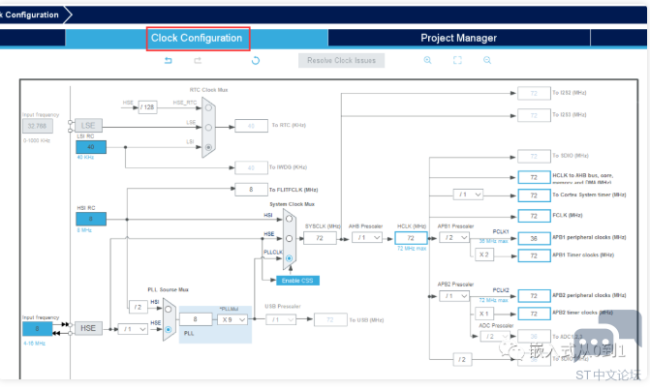Select LSE in the RTC Clock Mux
650x390 pixels.
[x=208, y=128]
